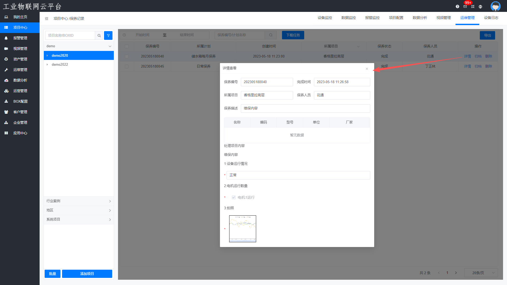Click the help question mark icon
This screenshot has width=507, height=285.
pyautogui.click(x=457, y=7)
